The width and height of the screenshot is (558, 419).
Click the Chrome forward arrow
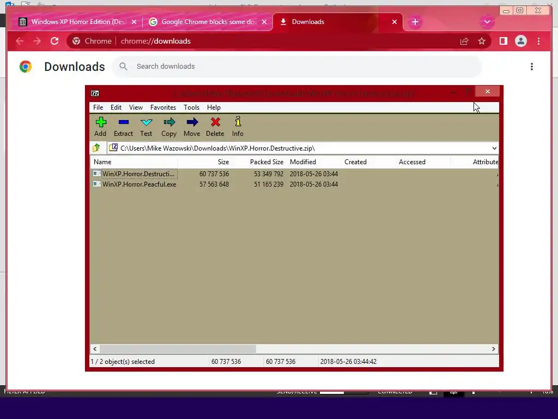(37, 41)
